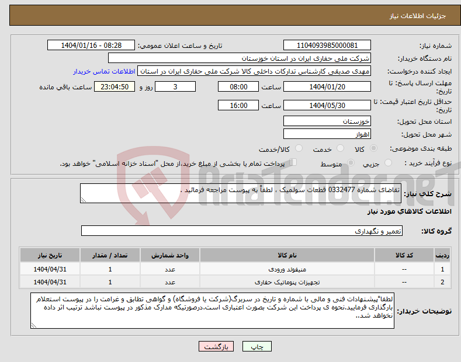Toggle the Islamic treasury payment checkbox
This screenshot has width=461, height=362.
293,162
